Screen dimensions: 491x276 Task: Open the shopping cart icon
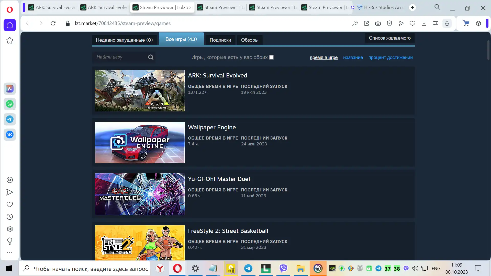(x=466, y=23)
